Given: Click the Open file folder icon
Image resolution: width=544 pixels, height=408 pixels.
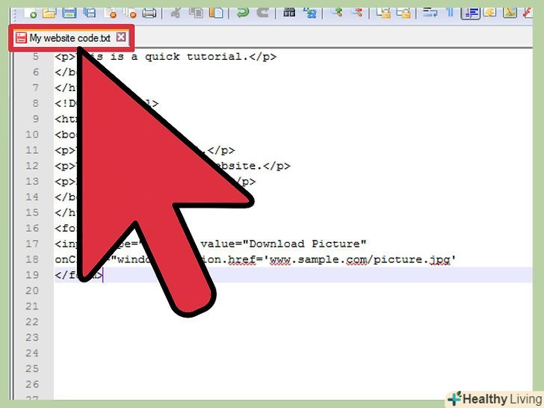Looking at the screenshot, I should click(x=49, y=13).
